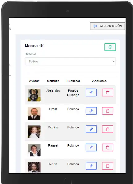Viewport: 133px width, 184px height.
Task: Remove Omar with the trash icon
Action: [x=108, y=111]
